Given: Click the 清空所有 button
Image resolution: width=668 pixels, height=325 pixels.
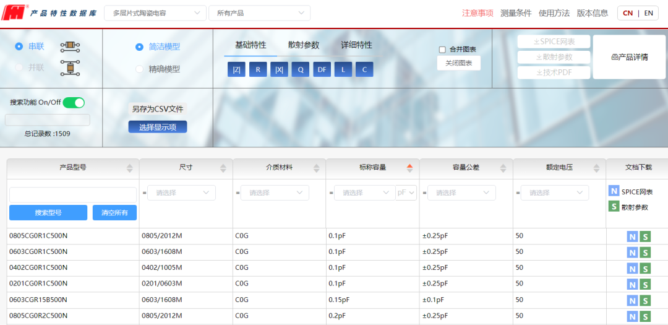Looking at the screenshot, I should point(114,213).
